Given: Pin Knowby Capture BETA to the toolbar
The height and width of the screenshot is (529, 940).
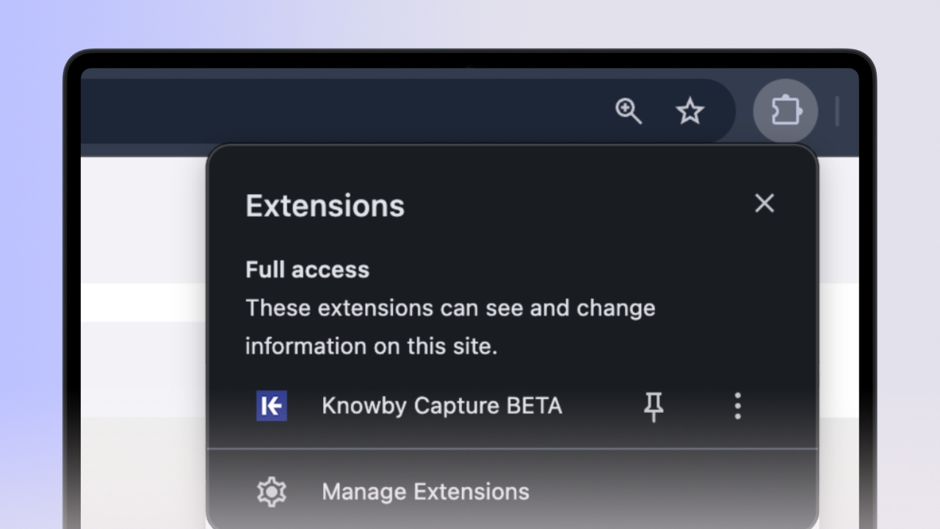Looking at the screenshot, I should tap(654, 406).
